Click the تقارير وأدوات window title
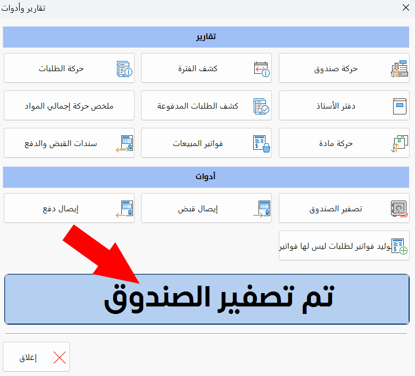Image resolution: width=415 pixels, height=376 pixels. pyautogui.click(x=24, y=8)
